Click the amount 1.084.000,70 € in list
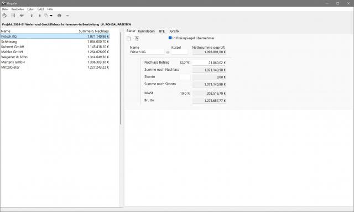Image resolution: width=354 pixels, height=212 pixels. (98, 42)
